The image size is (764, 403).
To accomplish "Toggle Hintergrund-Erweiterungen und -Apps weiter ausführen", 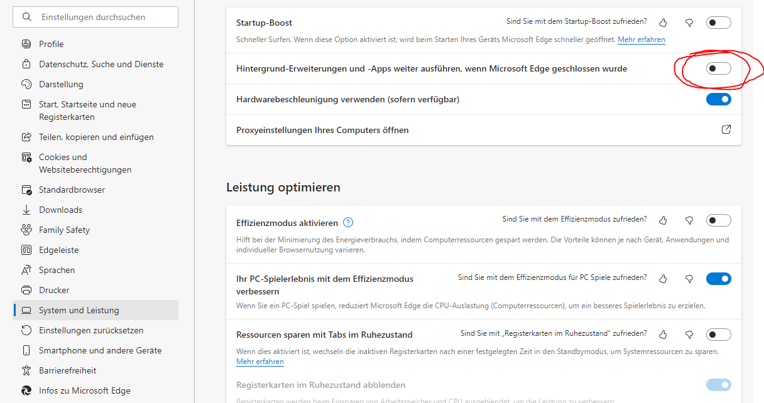I will [x=719, y=68].
